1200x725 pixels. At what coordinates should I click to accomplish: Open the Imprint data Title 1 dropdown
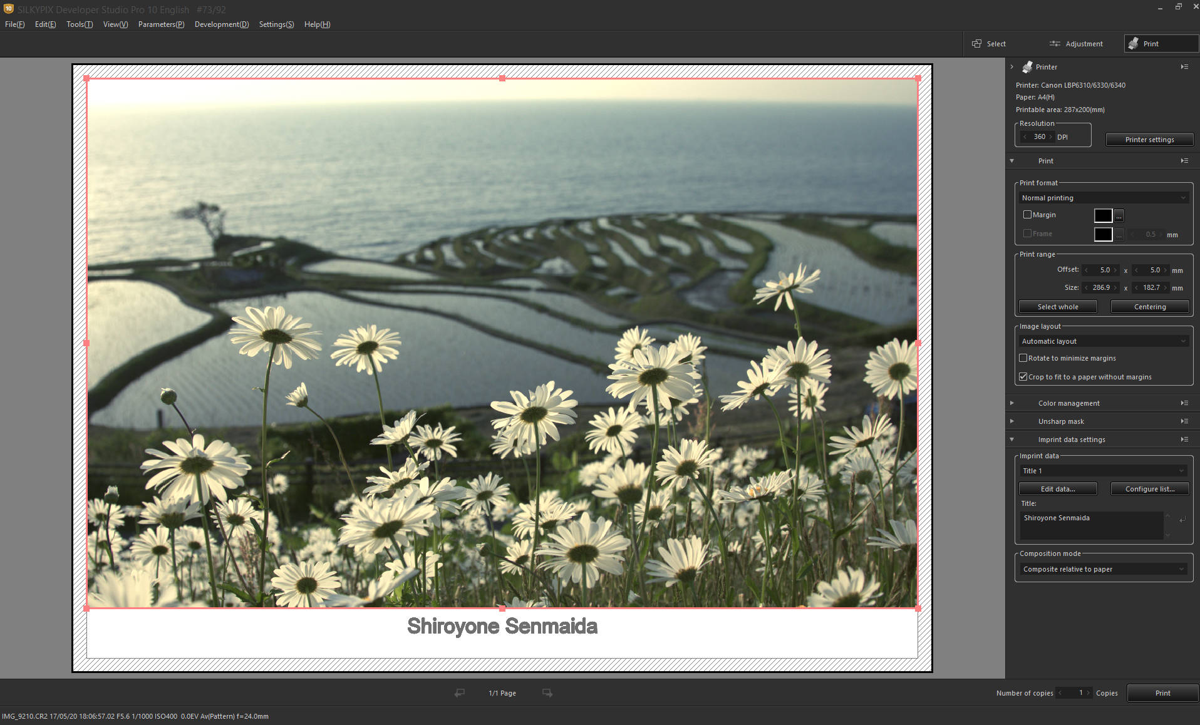click(x=1104, y=471)
